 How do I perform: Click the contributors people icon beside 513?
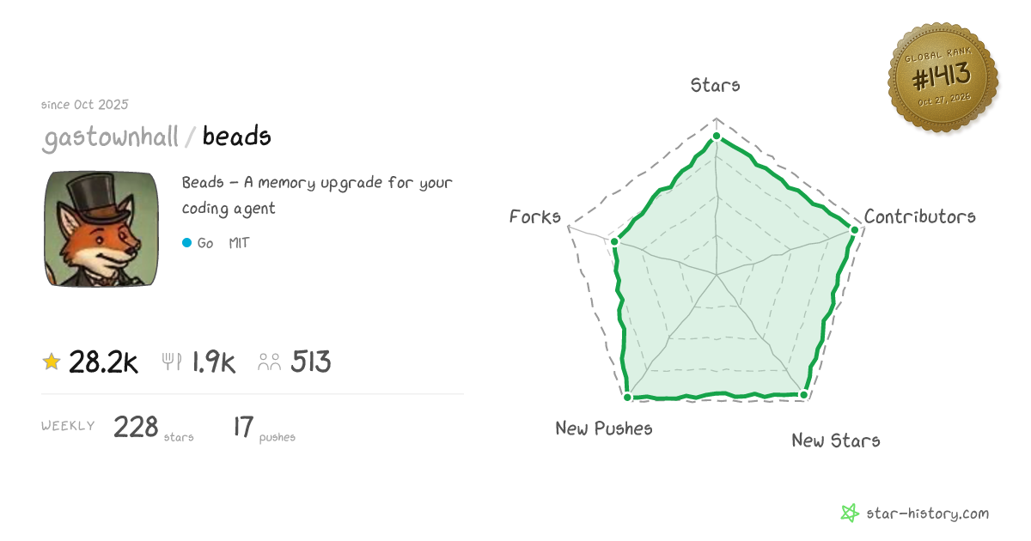tap(270, 362)
